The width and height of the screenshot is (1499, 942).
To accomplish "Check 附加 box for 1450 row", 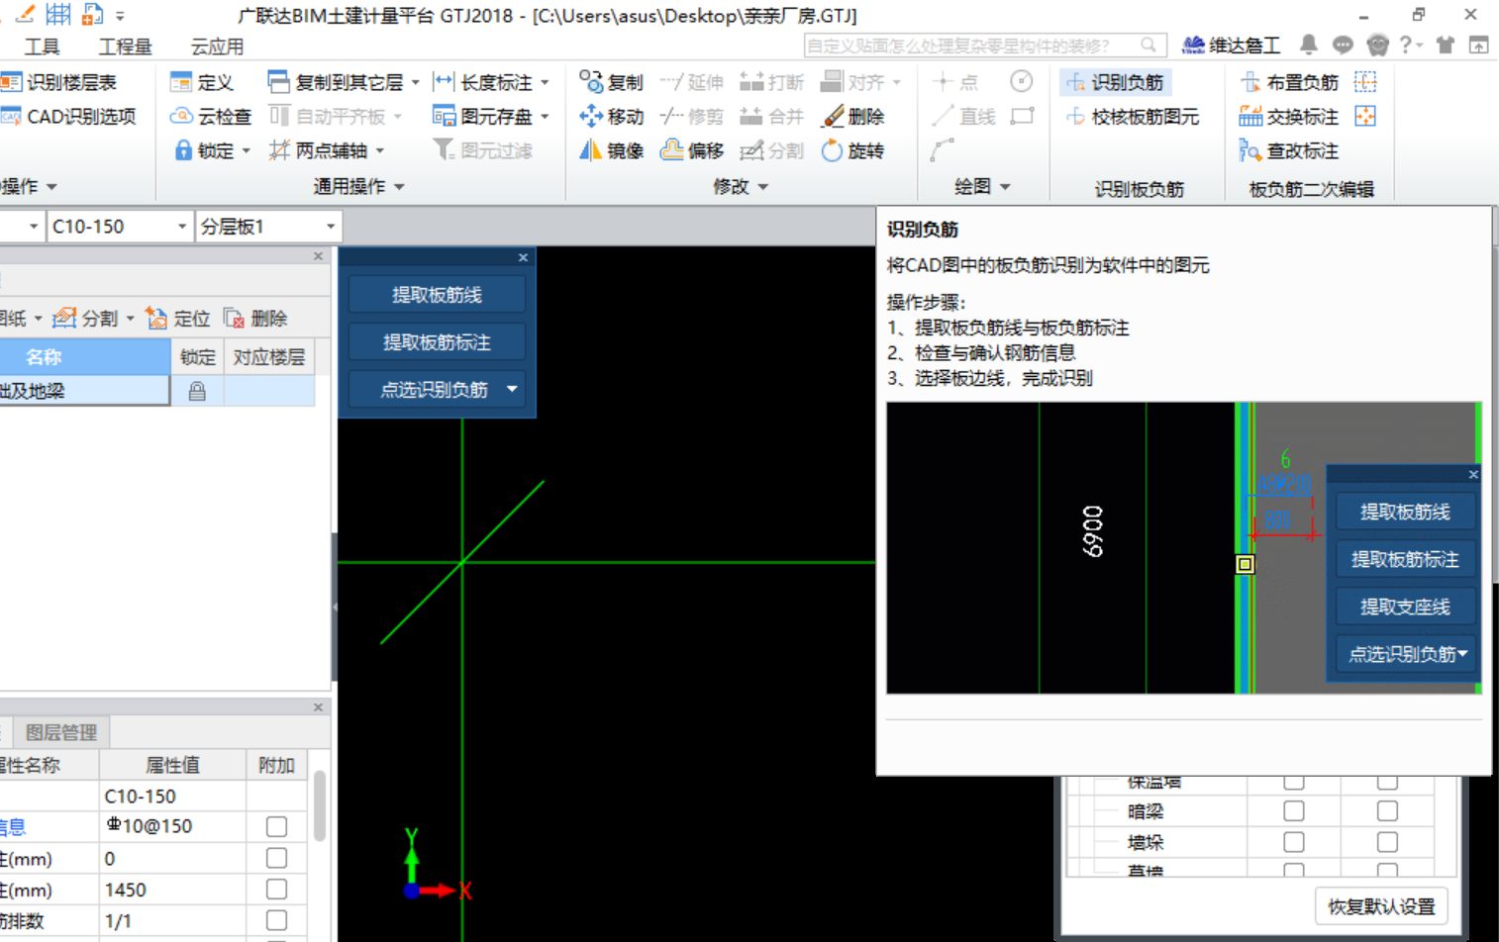I will pos(276,890).
